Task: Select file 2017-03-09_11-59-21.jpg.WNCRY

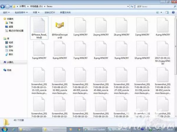Action: tap(163, 53)
